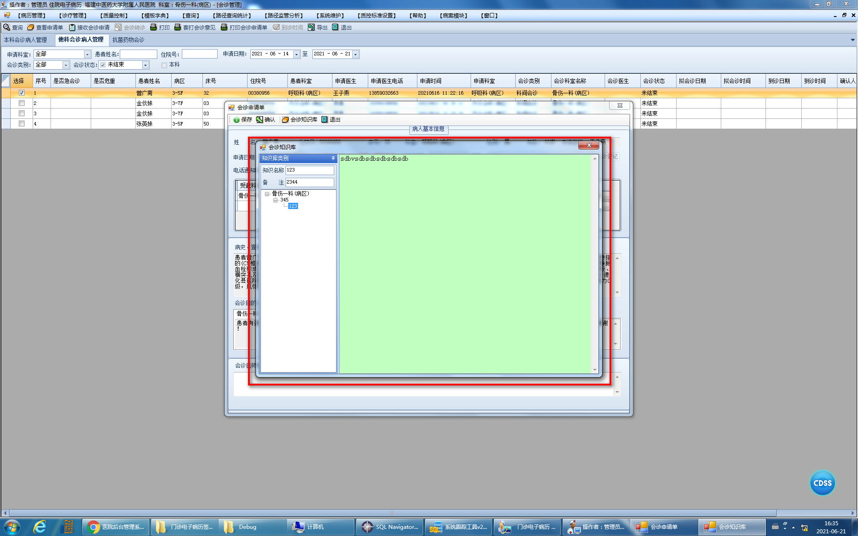Check the selection box for row 2
The height and width of the screenshot is (536, 858).
[x=21, y=103]
